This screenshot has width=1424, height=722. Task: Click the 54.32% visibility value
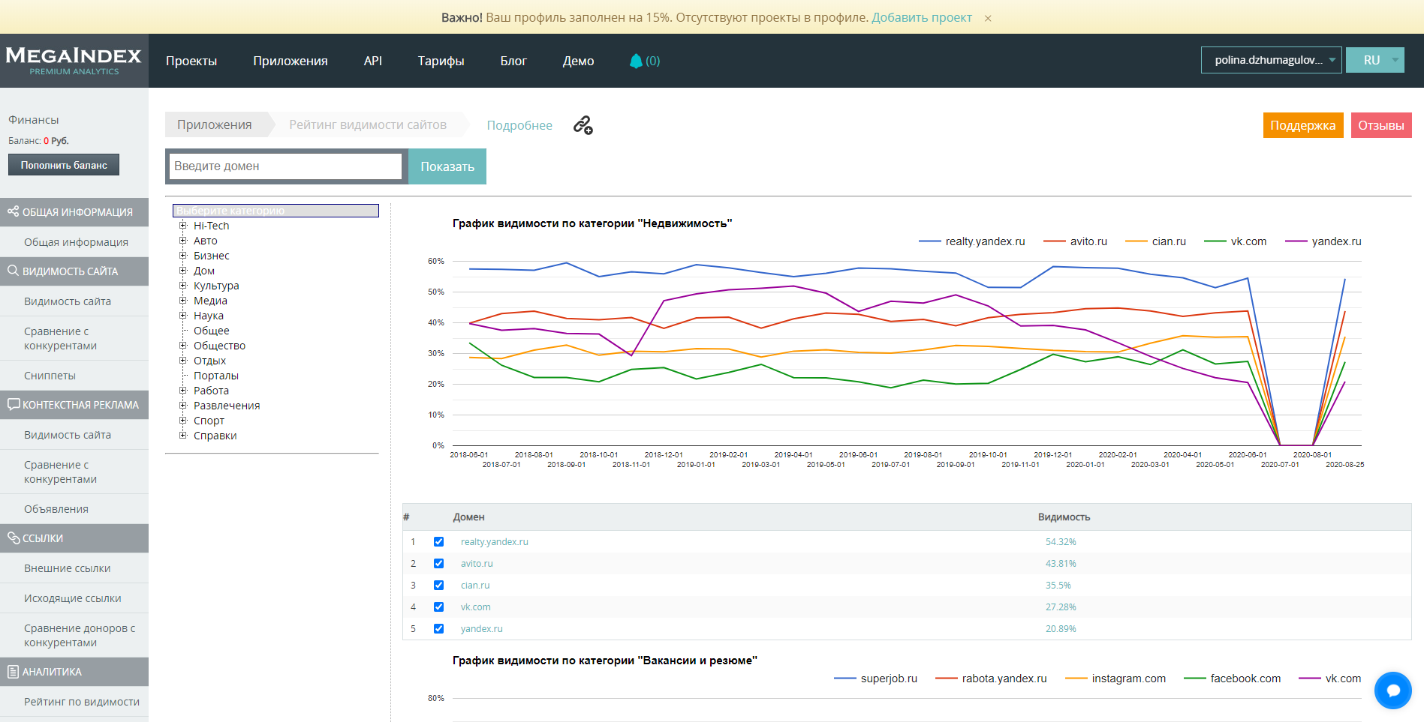[x=1061, y=541]
